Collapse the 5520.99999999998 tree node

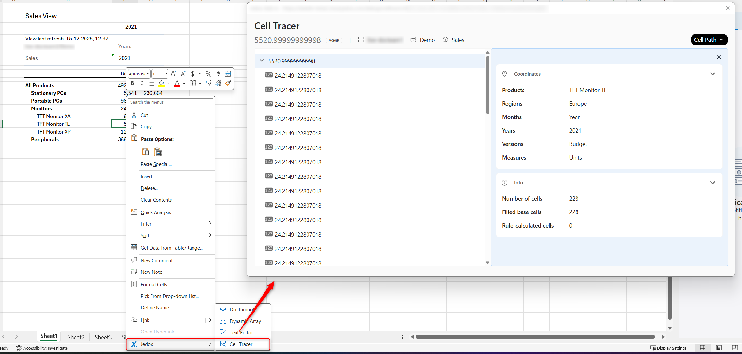[x=262, y=61]
